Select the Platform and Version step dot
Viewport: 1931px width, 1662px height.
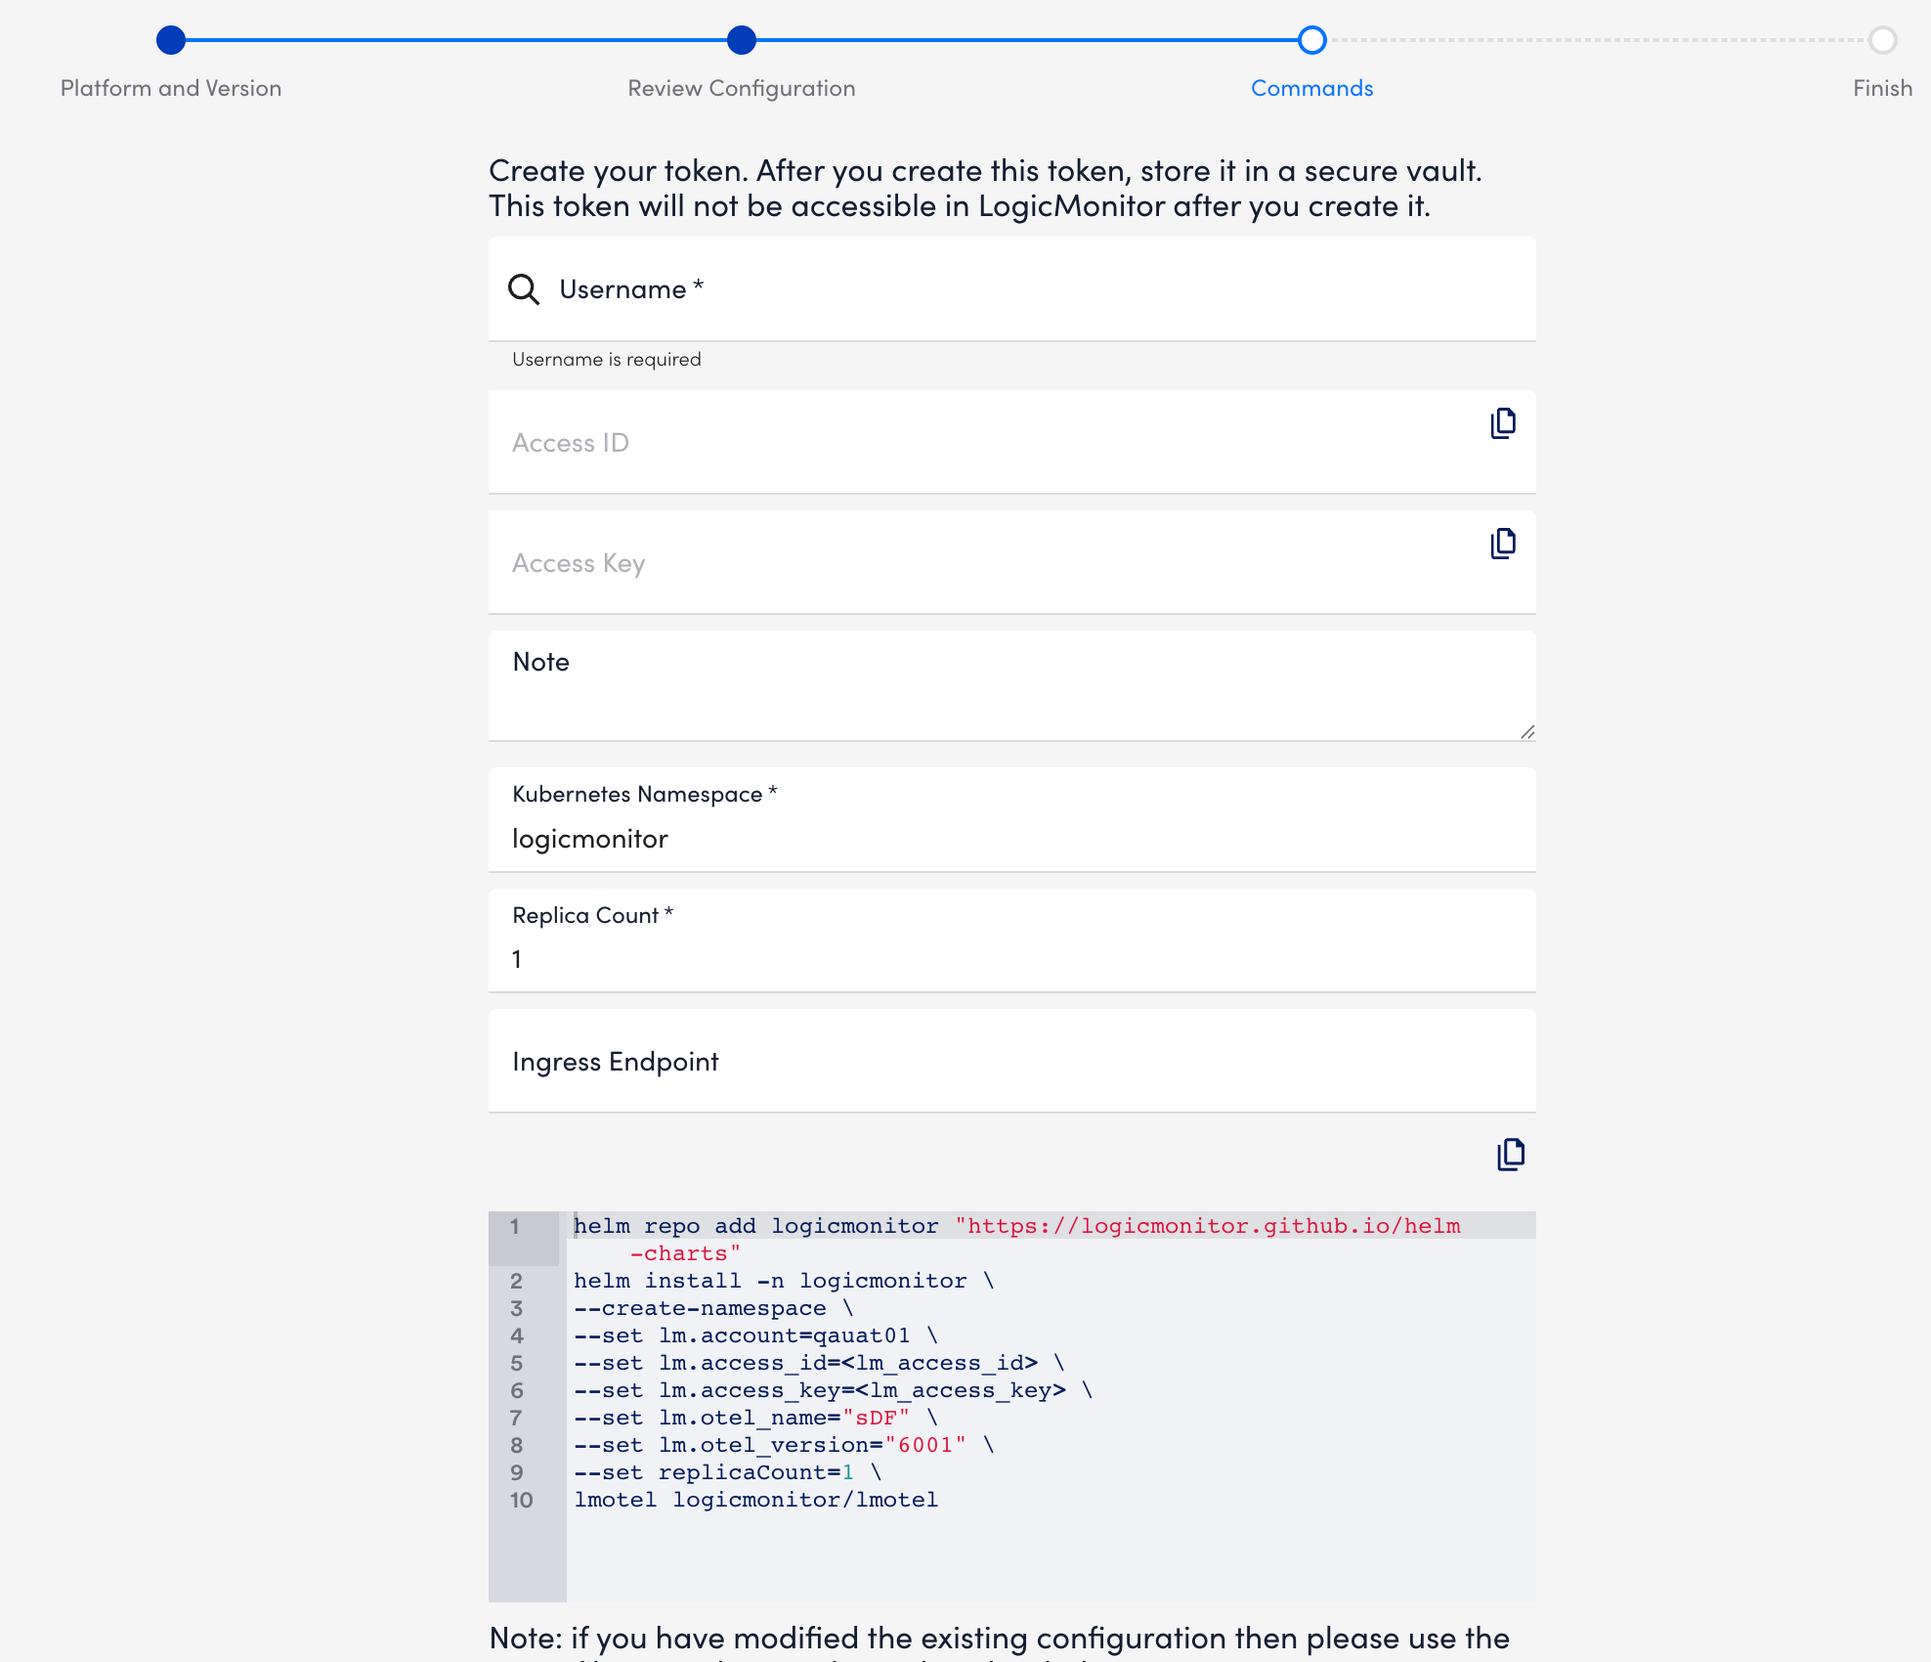pyautogui.click(x=170, y=41)
